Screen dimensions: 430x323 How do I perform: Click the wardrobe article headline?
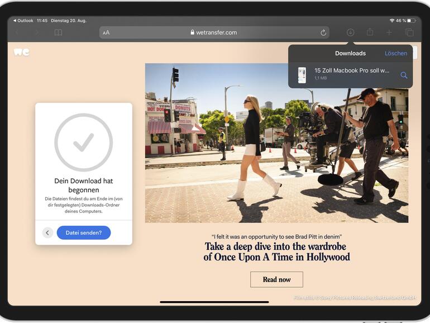coord(276,251)
